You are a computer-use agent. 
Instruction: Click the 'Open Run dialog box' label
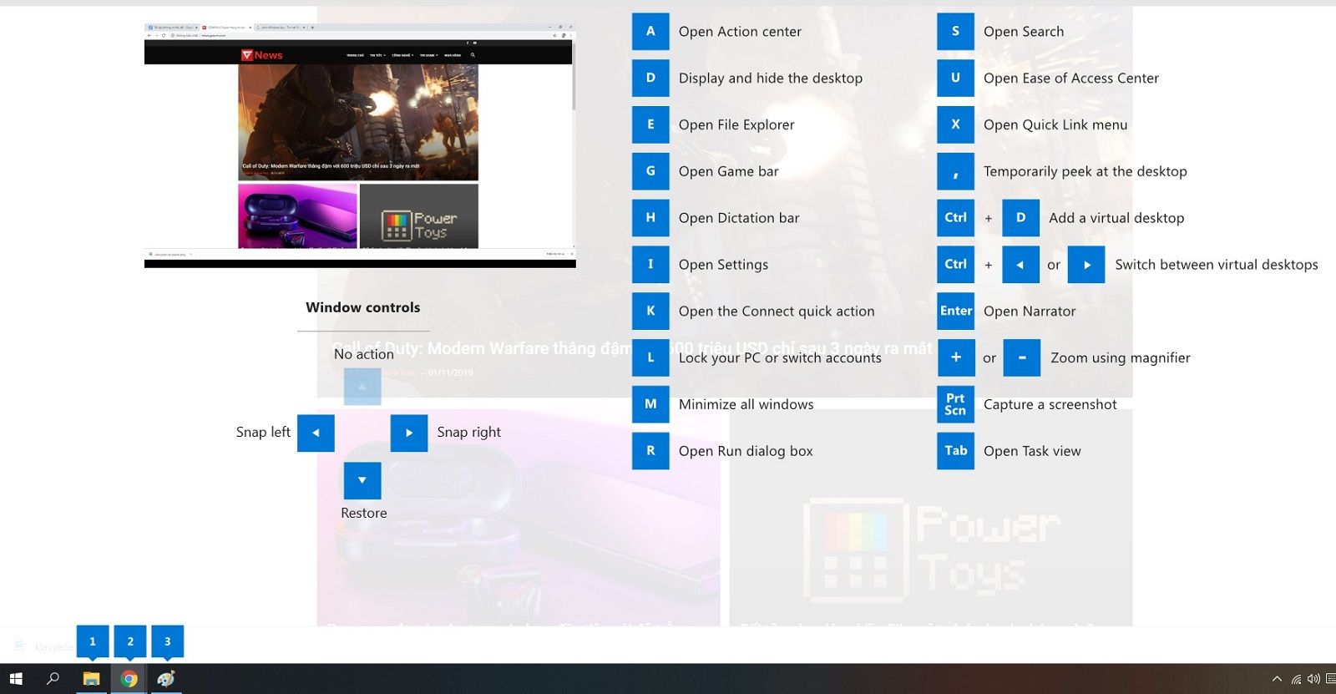click(x=746, y=451)
